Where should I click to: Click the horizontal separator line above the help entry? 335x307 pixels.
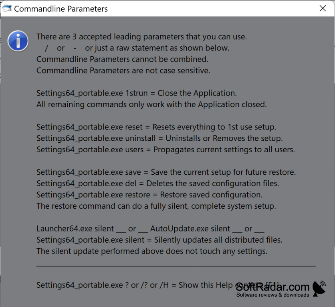pos(176,266)
